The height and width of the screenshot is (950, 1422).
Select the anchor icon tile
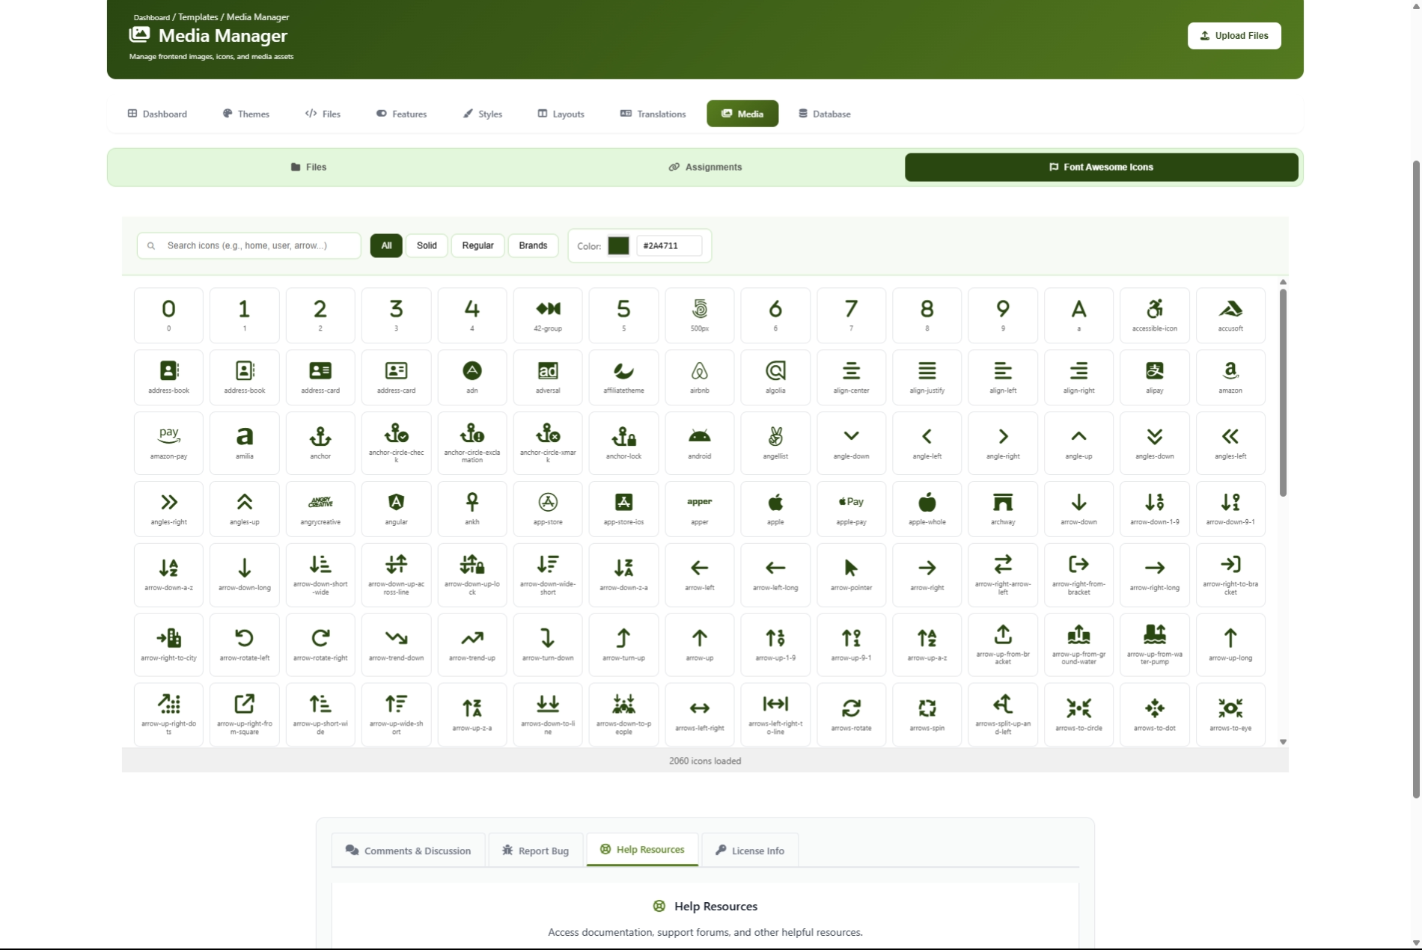click(x=320, y=443)
